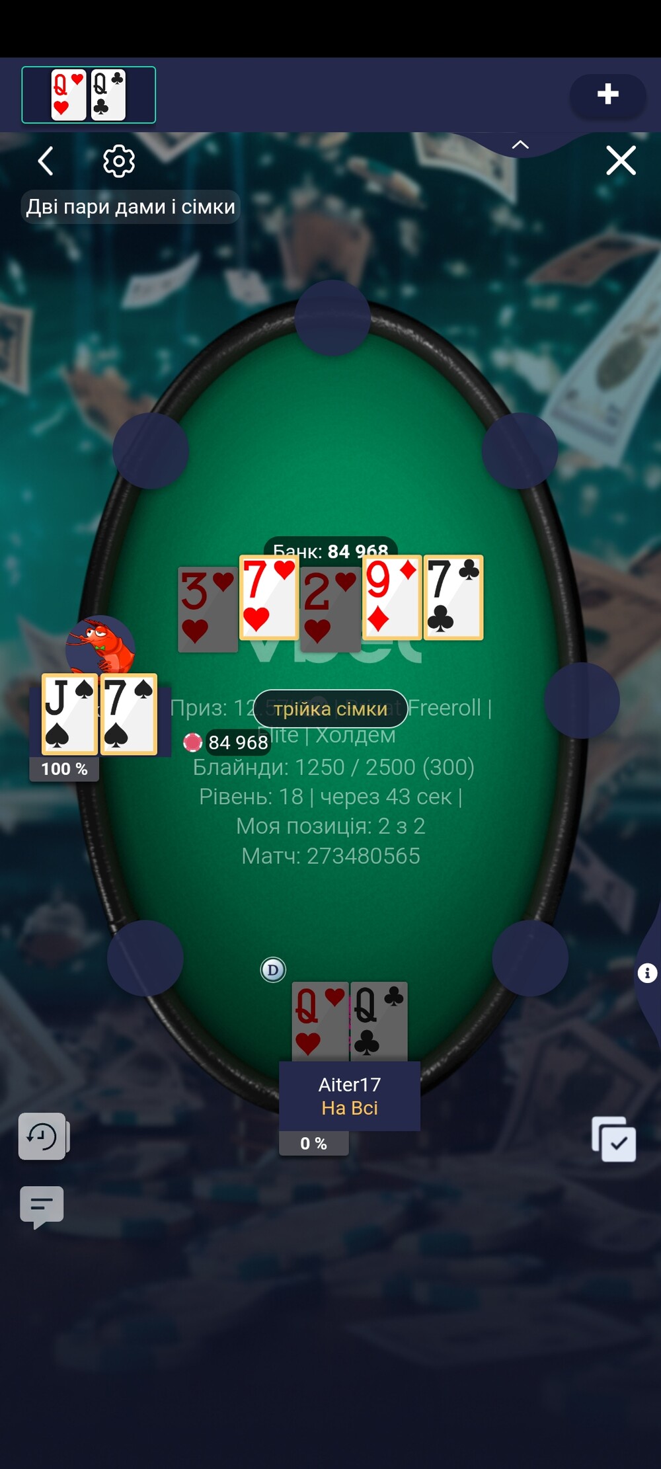Click the трійка сімки hand label

330,709
